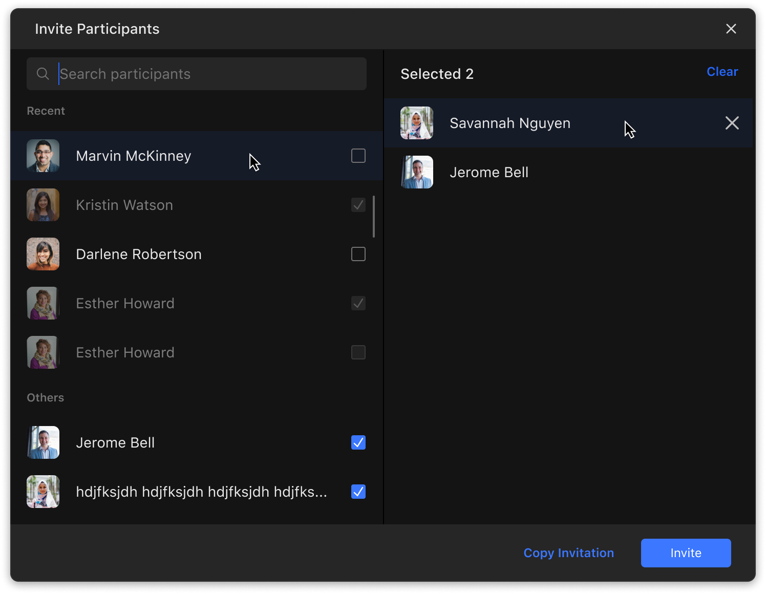Screen dimensions: 766x594
Task: Uncheck Jerome Bell in the Others section
Action: point(358,442)
